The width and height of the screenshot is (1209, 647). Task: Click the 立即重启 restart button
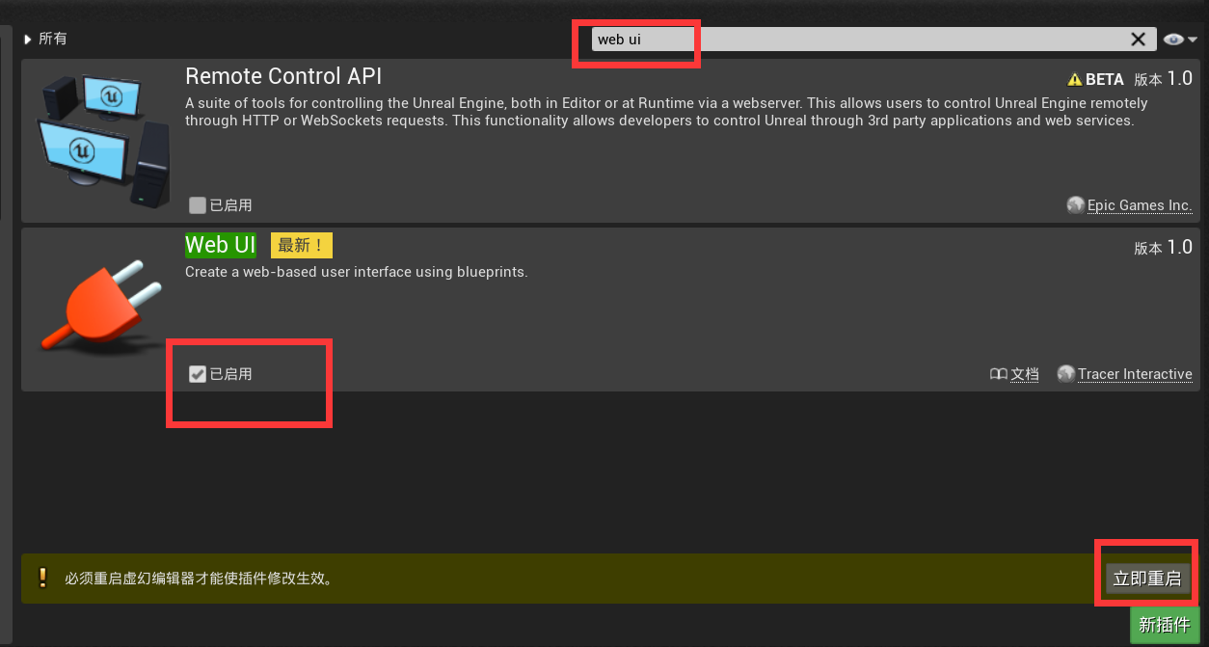[x=1147, y=579]
